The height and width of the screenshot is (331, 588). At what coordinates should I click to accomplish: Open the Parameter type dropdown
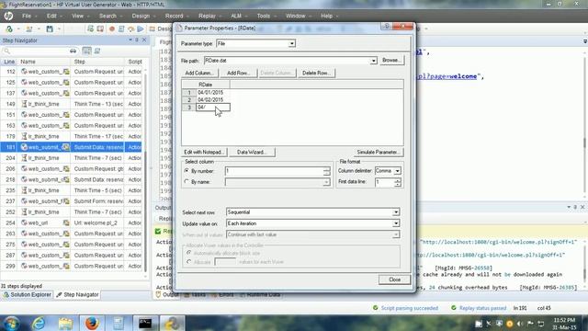(x=291, y=44)
